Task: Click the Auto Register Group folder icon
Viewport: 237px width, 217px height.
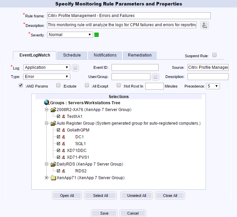Action: [53, 123]
